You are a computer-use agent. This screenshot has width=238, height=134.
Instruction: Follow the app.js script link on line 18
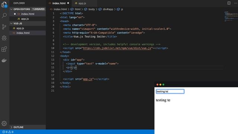coord(88,79)
